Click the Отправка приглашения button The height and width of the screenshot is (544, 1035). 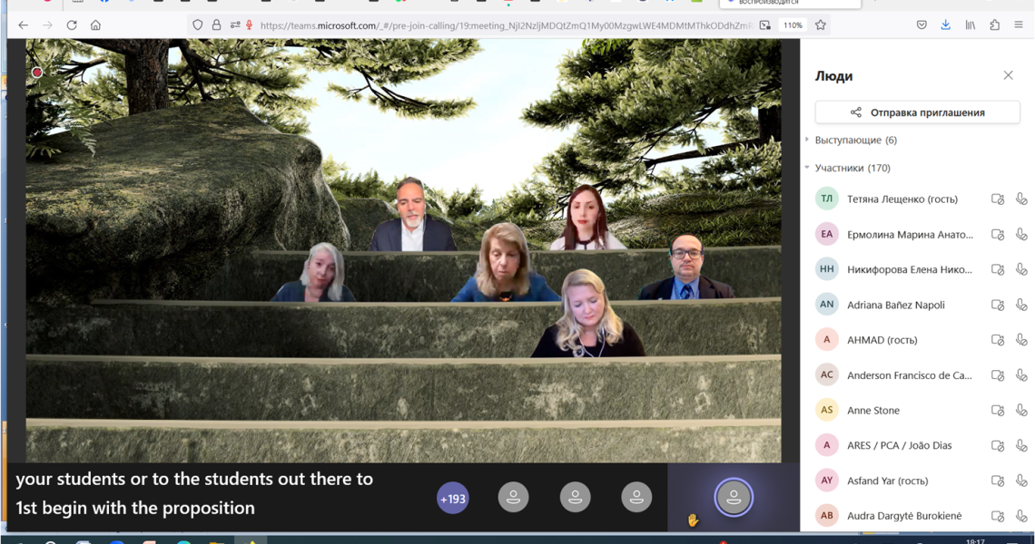pos(918,112)
